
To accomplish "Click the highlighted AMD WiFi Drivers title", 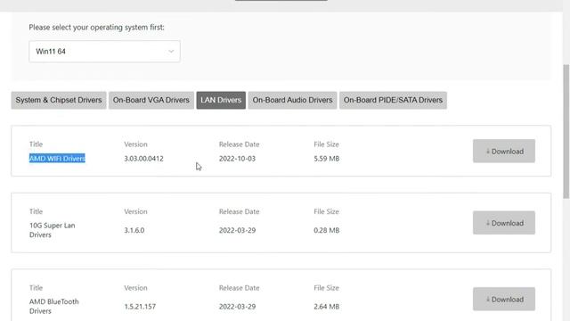I will [57, 159].
